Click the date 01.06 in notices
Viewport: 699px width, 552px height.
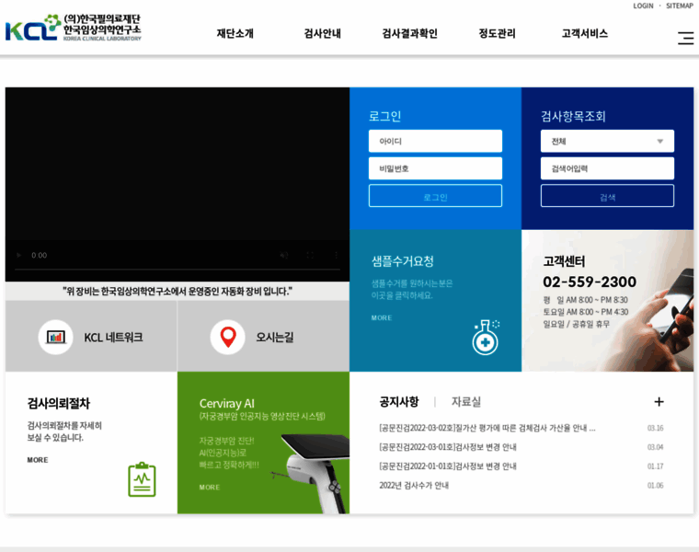(x=655, y=486)
